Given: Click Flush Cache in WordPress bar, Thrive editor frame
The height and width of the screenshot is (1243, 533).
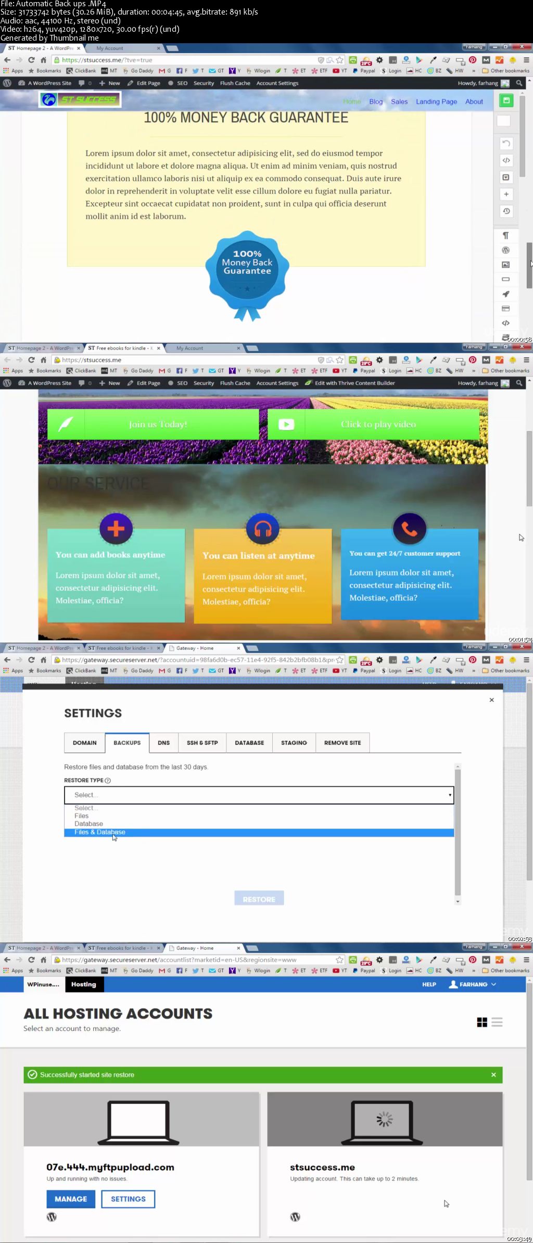Looking at the screenshot, I should (x=235, y=83).
